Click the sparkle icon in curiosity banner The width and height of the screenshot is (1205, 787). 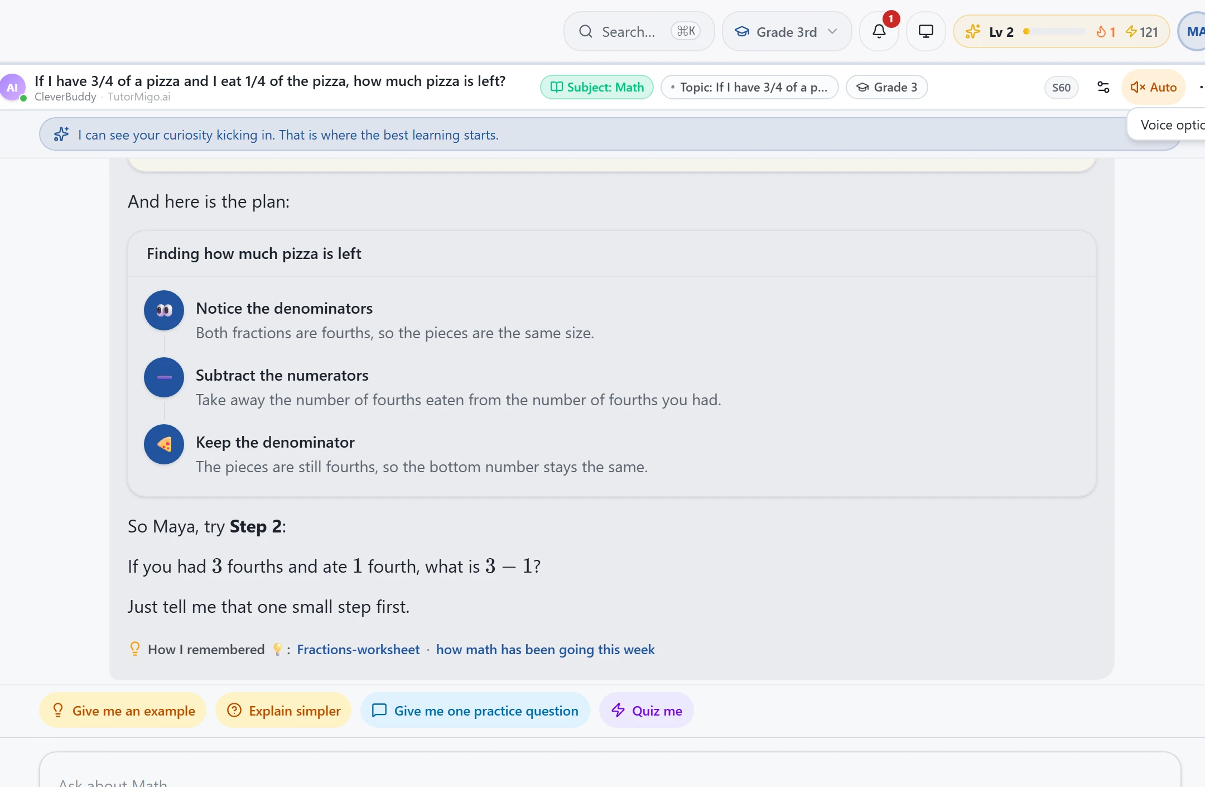61,135
